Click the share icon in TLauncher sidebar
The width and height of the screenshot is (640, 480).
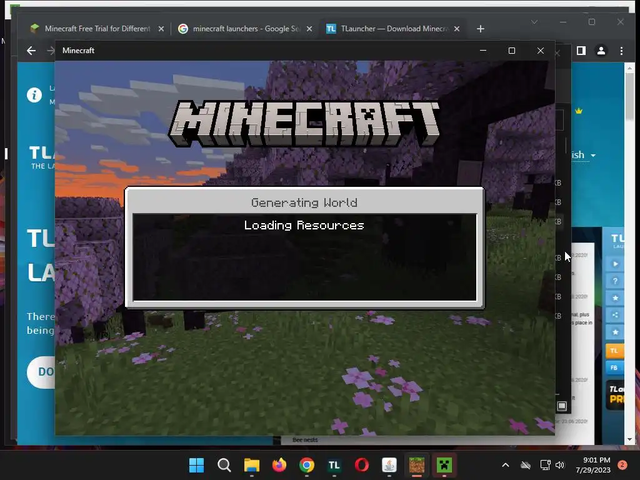[615, 315]
